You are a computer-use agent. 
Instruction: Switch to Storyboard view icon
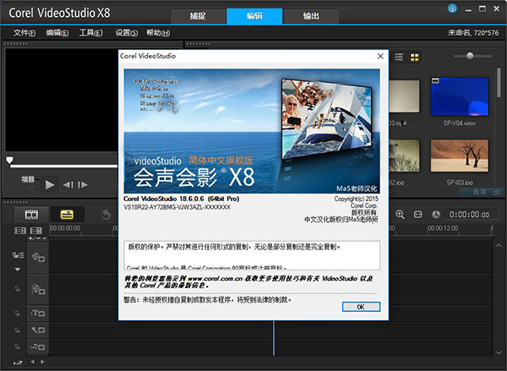point(31,215)
